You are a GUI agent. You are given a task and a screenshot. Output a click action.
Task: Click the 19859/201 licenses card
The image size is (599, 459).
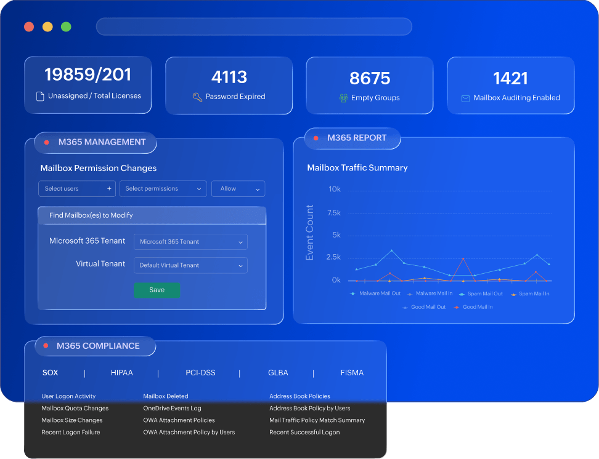(88, 85)
